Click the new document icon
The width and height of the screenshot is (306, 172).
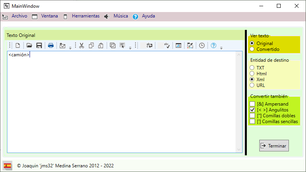(18, 45)
